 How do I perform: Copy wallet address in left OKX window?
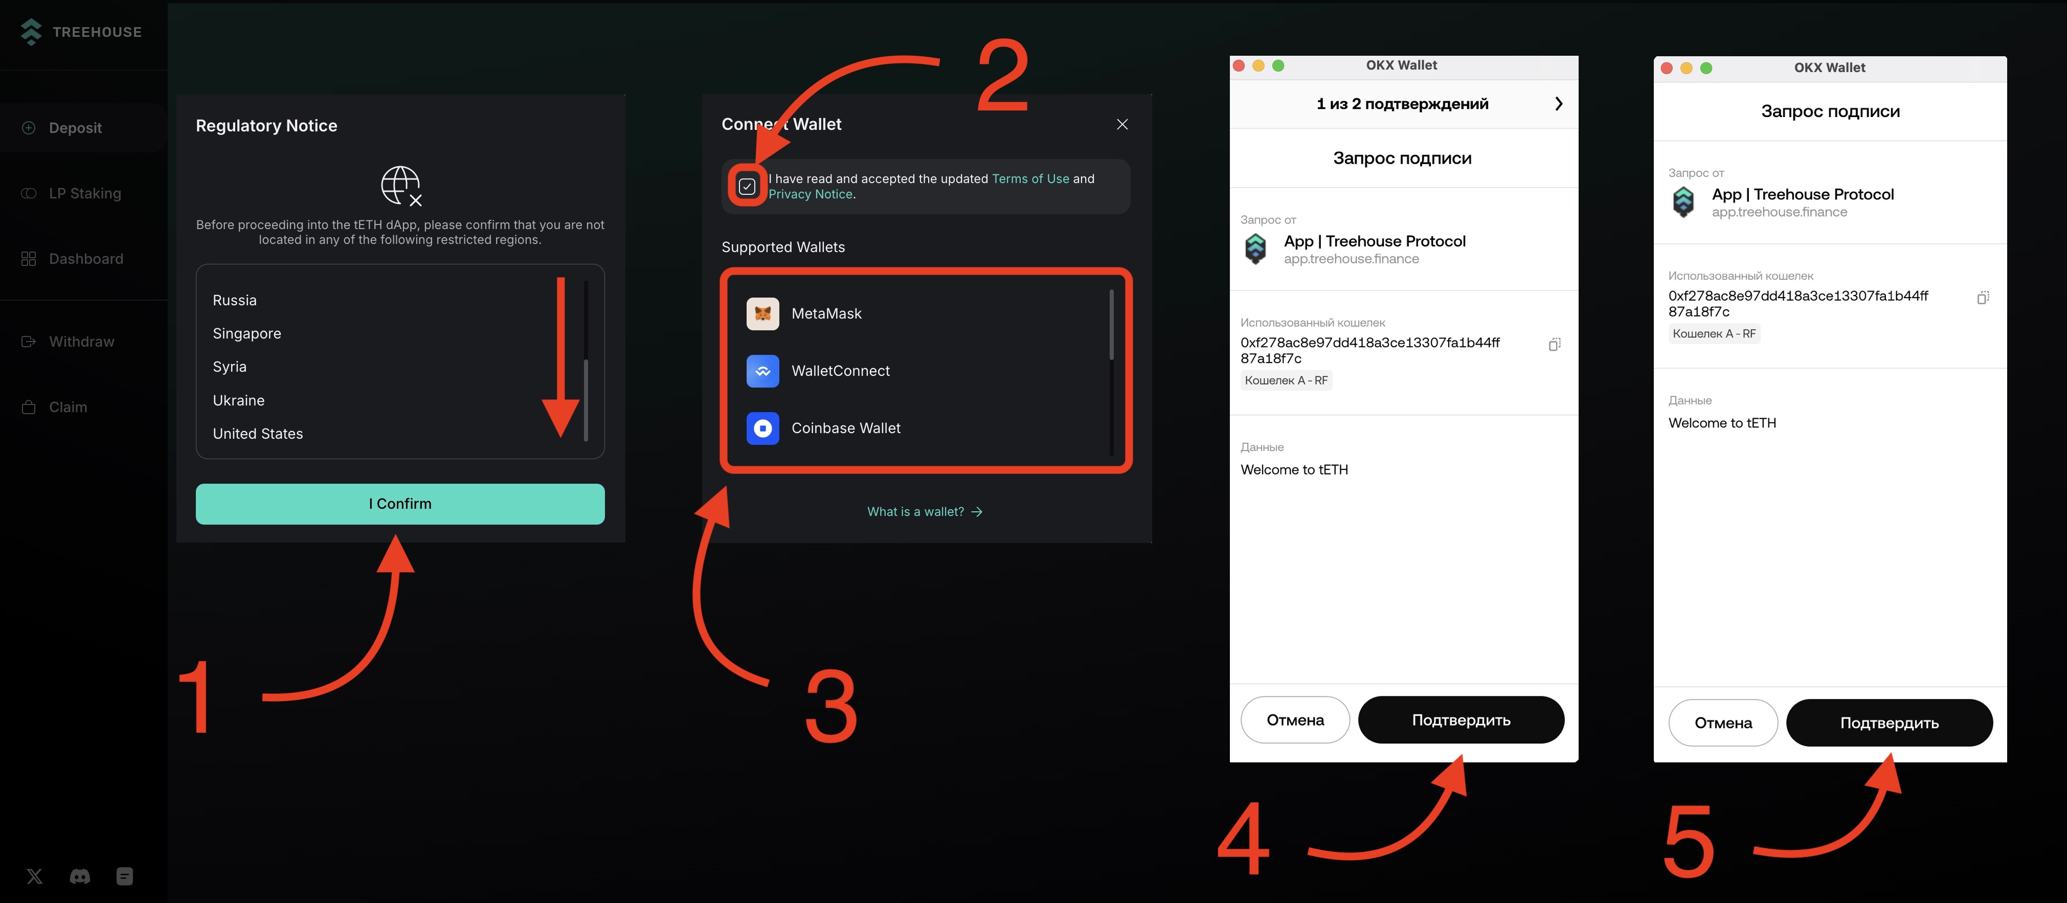[x=1554, y=344]
